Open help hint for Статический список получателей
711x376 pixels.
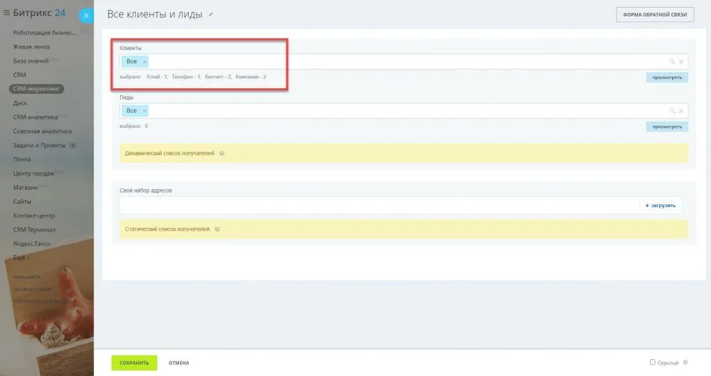click(217, 229)
